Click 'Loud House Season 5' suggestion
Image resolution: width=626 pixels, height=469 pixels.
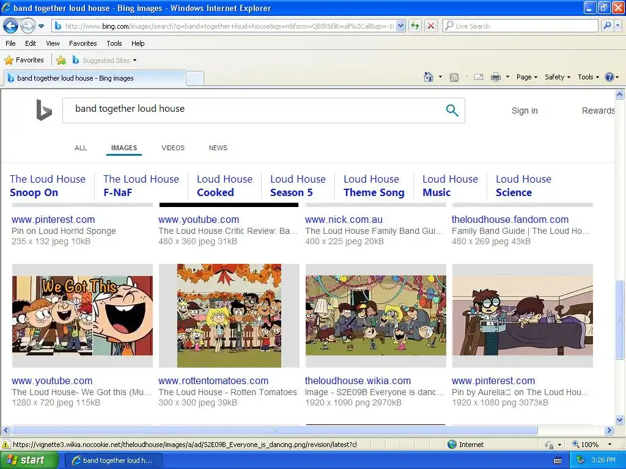pyautogui.click(x=298, y=186)
